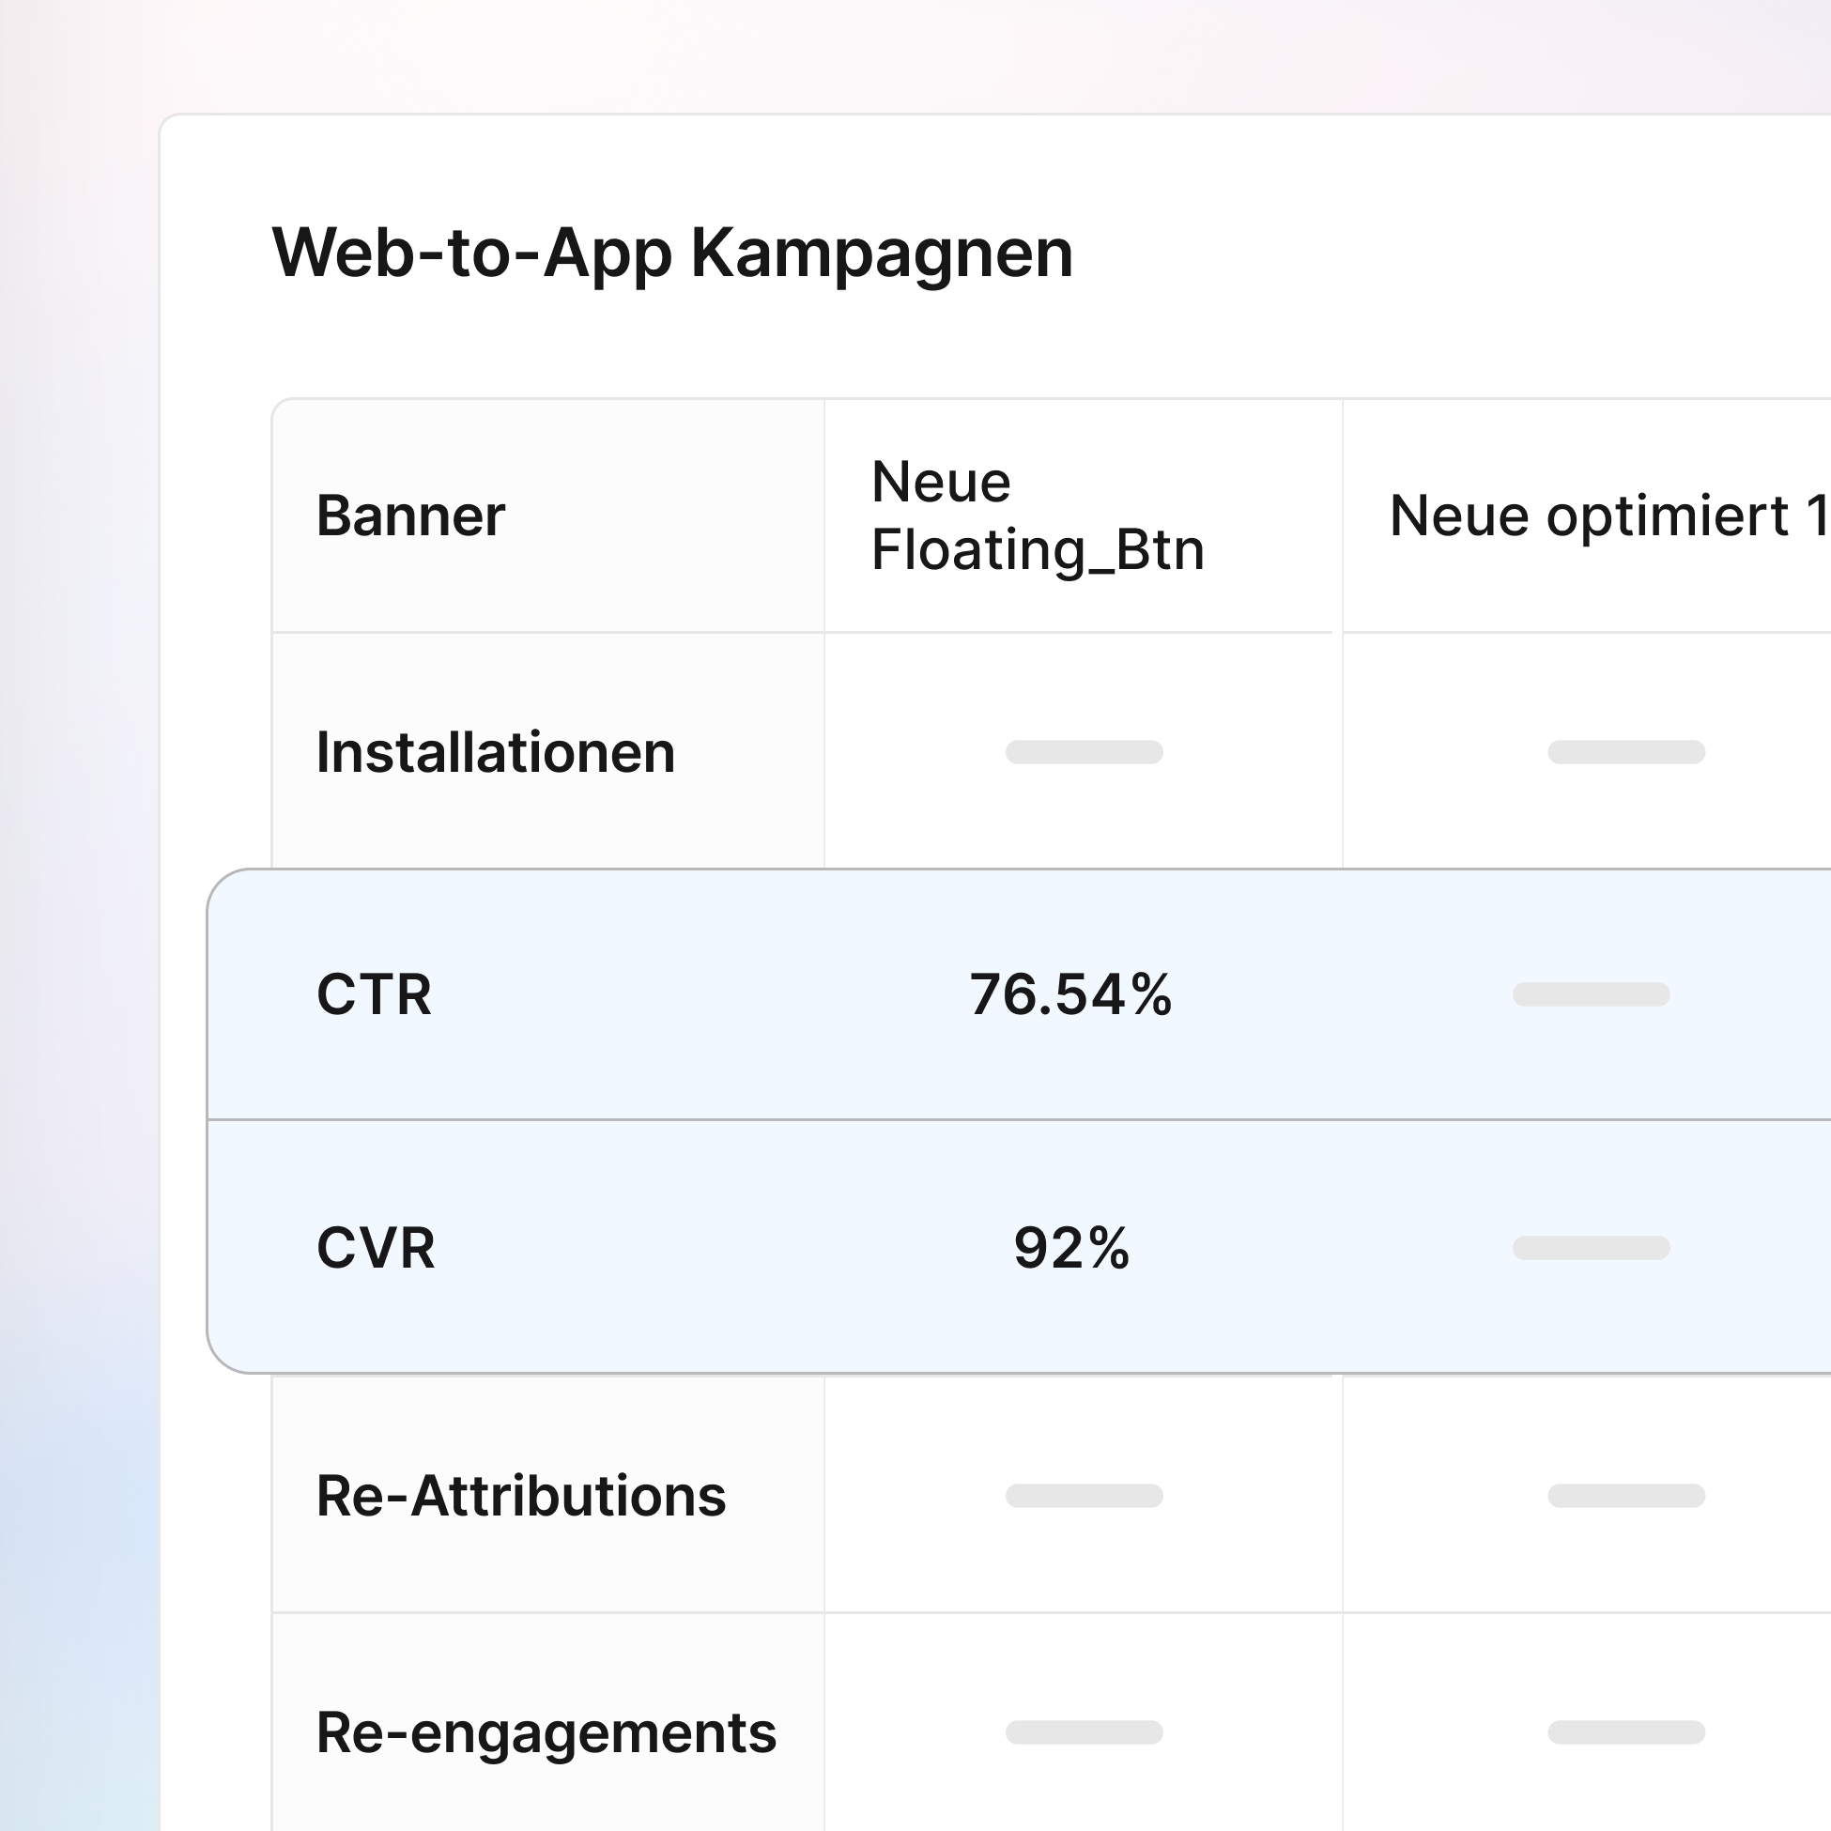The image size is (1831, 1831).
Task: Click the Installationen placeholder under Neue Floating_Btn
Action: point(1085,753)
